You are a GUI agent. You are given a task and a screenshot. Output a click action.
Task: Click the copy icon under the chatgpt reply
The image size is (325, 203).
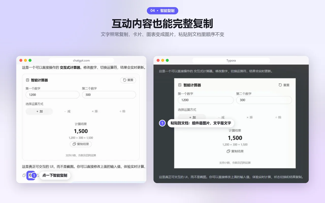24,175
